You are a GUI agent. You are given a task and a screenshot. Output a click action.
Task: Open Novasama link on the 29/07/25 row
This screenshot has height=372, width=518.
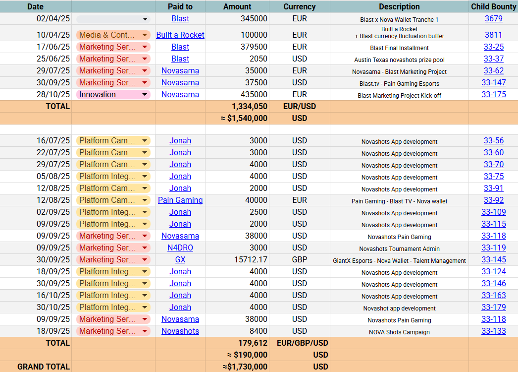click(180, 70)
